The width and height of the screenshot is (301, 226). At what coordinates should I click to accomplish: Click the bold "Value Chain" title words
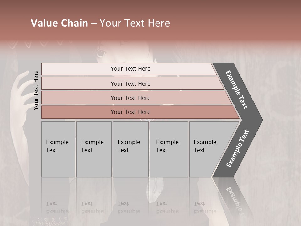(59, 23)
